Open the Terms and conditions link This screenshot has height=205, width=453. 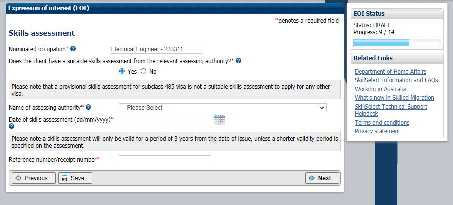382,123
